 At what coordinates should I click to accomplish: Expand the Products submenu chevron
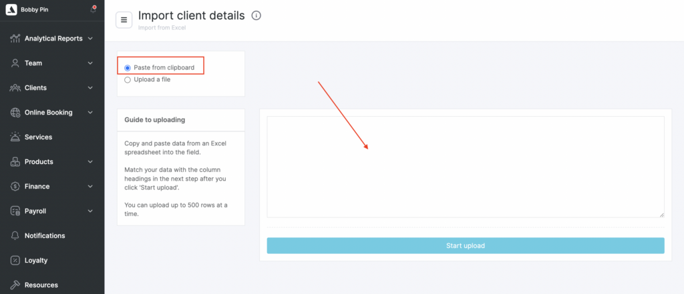90,162
